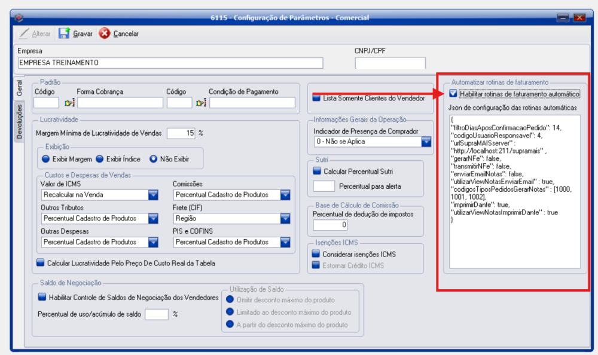The width and height of the screenshot is (598, 355).
Task: Click the Margem Mínima de Lucratividade field
Action: 181,133
